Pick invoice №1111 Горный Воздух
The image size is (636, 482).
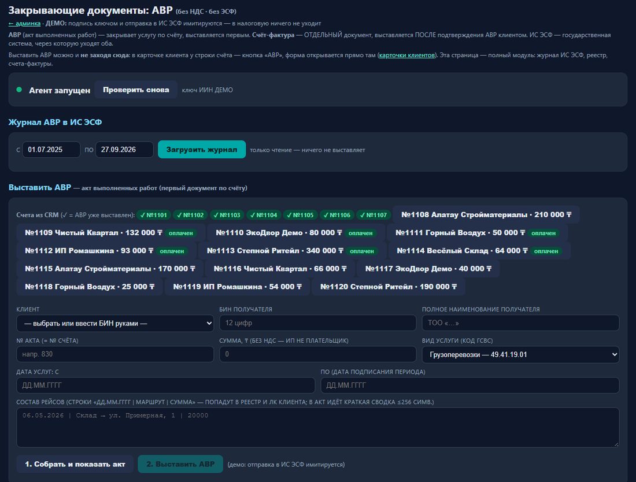(477, 233)
